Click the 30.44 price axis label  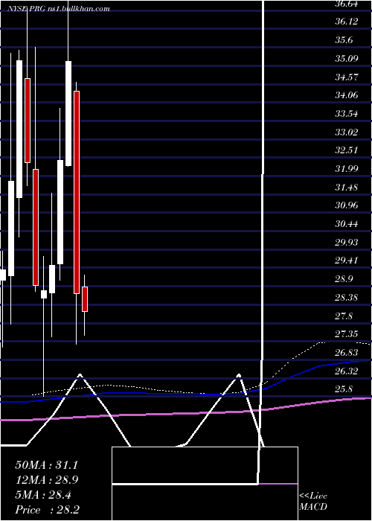coord(347,224)
